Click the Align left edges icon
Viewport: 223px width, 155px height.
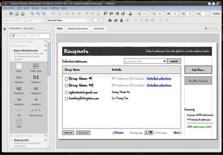pos(67,14)
